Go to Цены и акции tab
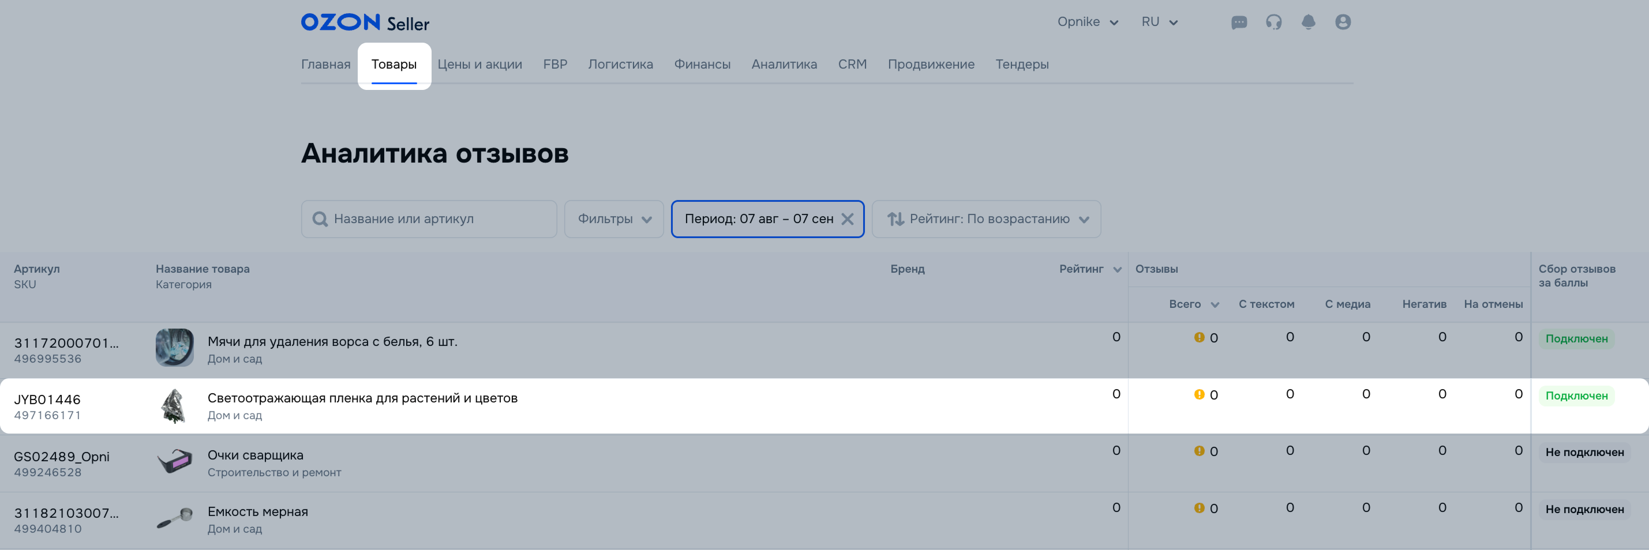This screenshot has width=1649, height=550. tap(479, 65)
